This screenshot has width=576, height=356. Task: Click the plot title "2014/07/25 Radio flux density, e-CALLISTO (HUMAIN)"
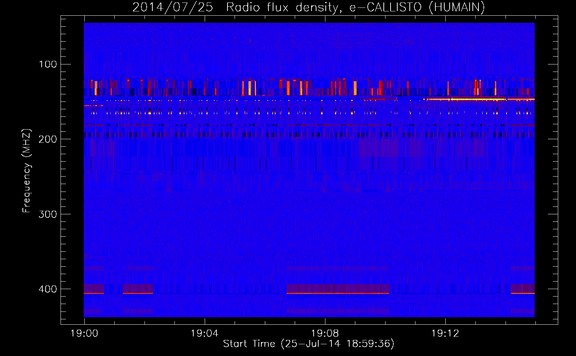coord(309,7)
